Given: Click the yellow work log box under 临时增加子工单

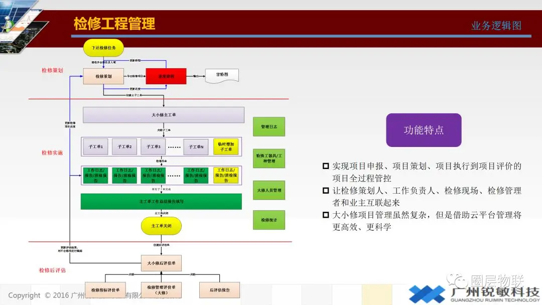Looking at the screenshot, I should 226,176.
